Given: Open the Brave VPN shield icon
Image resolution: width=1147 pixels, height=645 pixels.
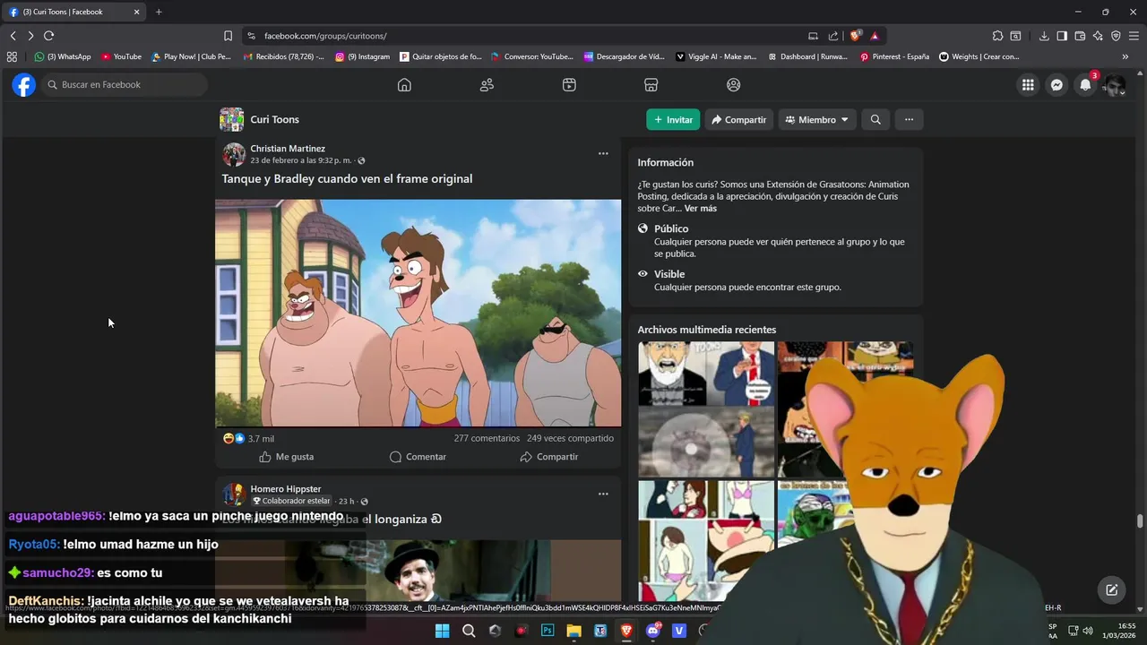Looking at the screenshot, I should coord(1116,36).
